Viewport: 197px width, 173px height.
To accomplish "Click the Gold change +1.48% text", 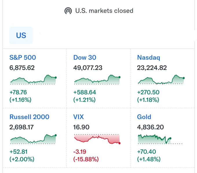I will click(x=149, y=159).
